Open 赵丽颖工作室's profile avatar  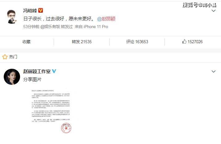pos(12,77)
